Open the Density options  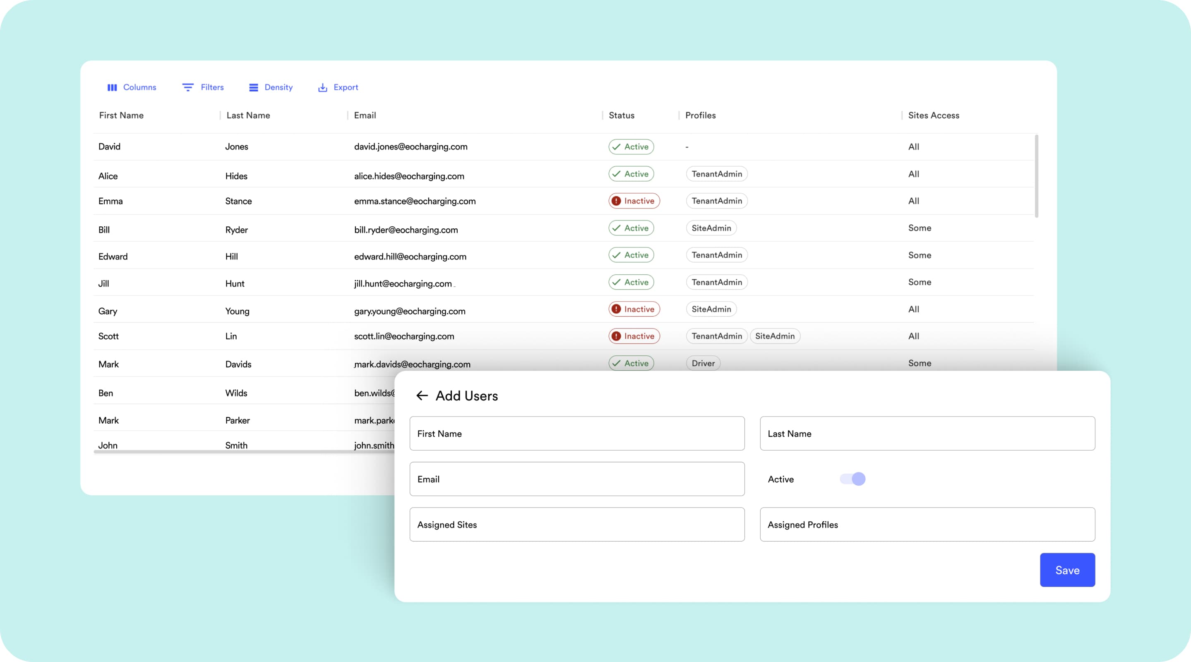tap(271, 87)
